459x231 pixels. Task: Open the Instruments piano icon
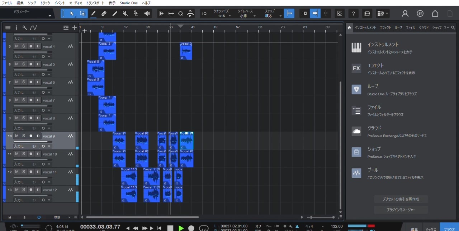(x=356, y=48)
